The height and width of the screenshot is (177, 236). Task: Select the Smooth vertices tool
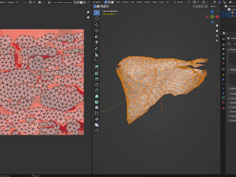97,108
